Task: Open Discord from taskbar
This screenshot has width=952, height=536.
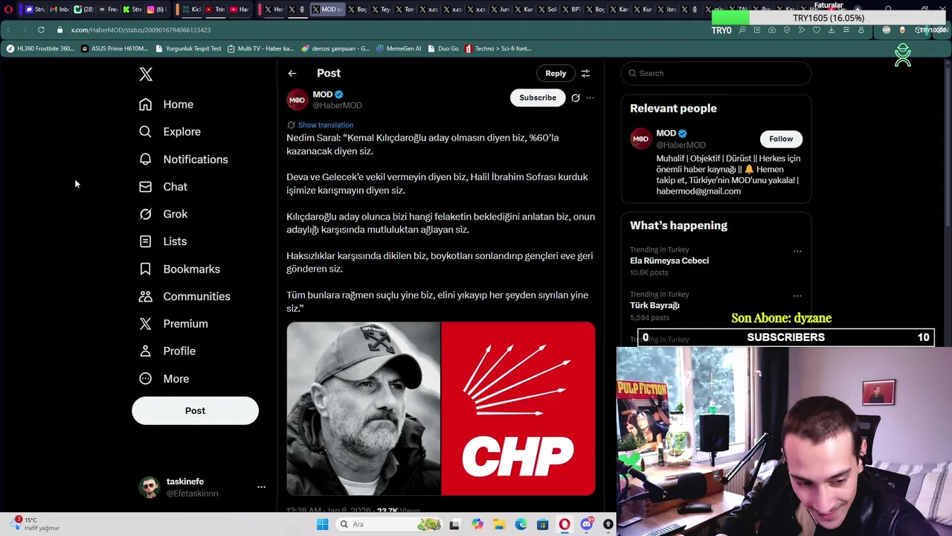Action: (587, 524)
